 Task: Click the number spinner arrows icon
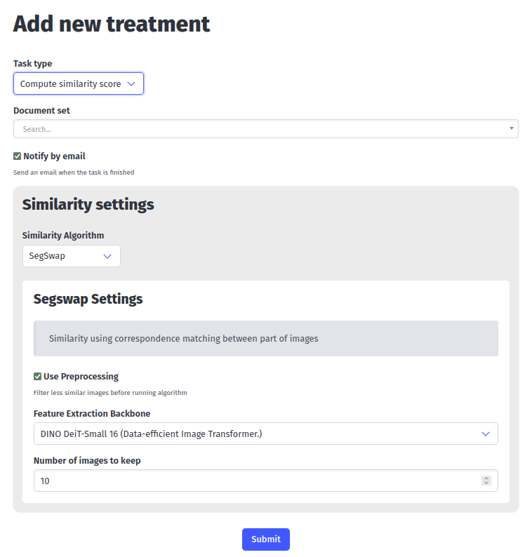coord(486,481)
